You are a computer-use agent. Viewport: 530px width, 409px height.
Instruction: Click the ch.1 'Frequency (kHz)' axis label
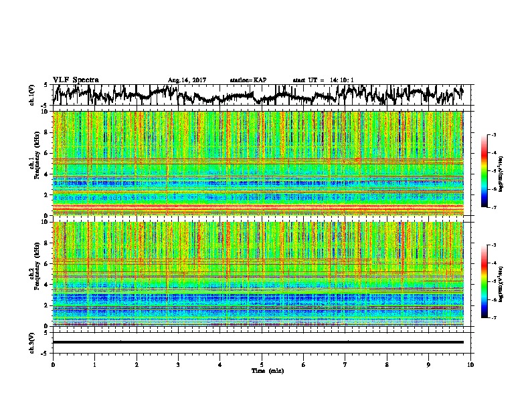[x=36, y=155]
